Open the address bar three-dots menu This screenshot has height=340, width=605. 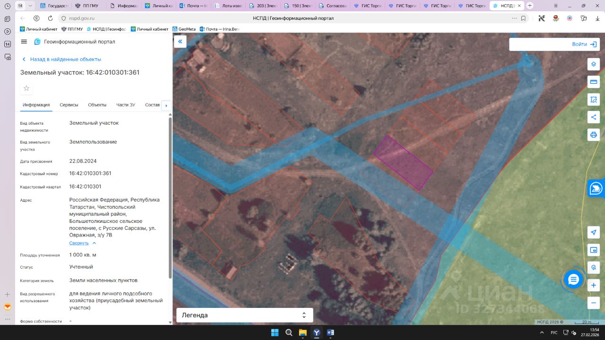(x=514, y=18)
